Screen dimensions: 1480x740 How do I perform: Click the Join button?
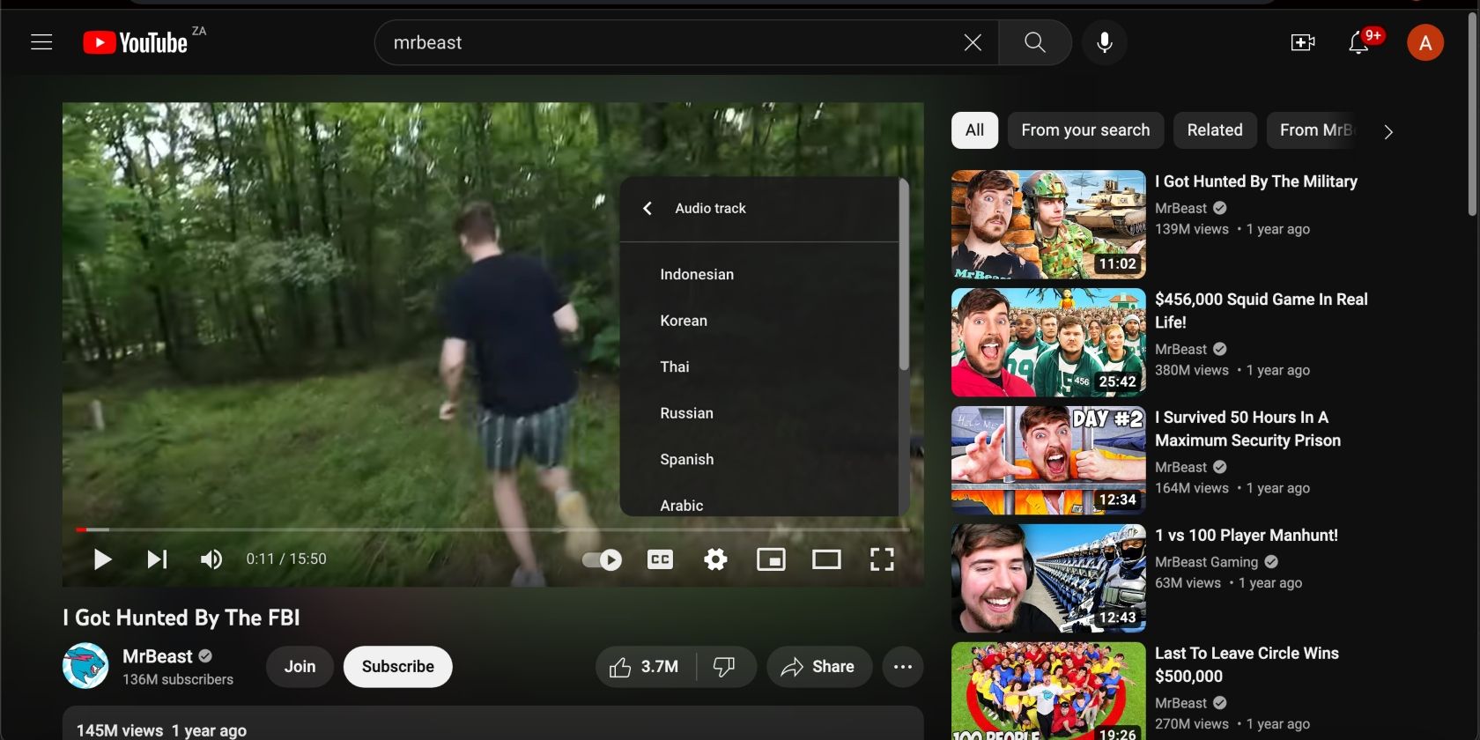(300, 667)
